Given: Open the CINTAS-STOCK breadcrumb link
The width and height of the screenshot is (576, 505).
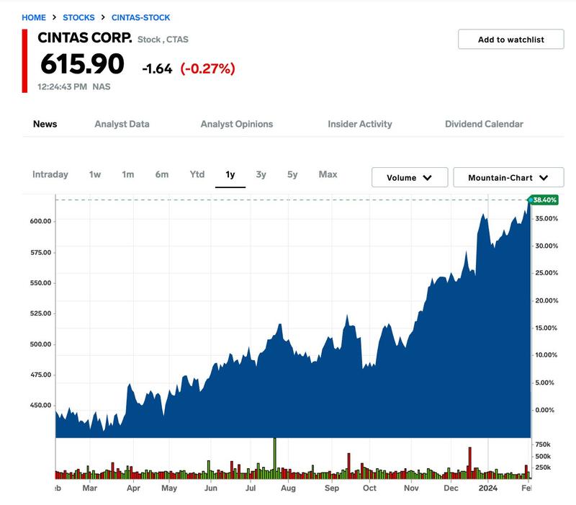Looking at the screenshot, I should [140, 17].
